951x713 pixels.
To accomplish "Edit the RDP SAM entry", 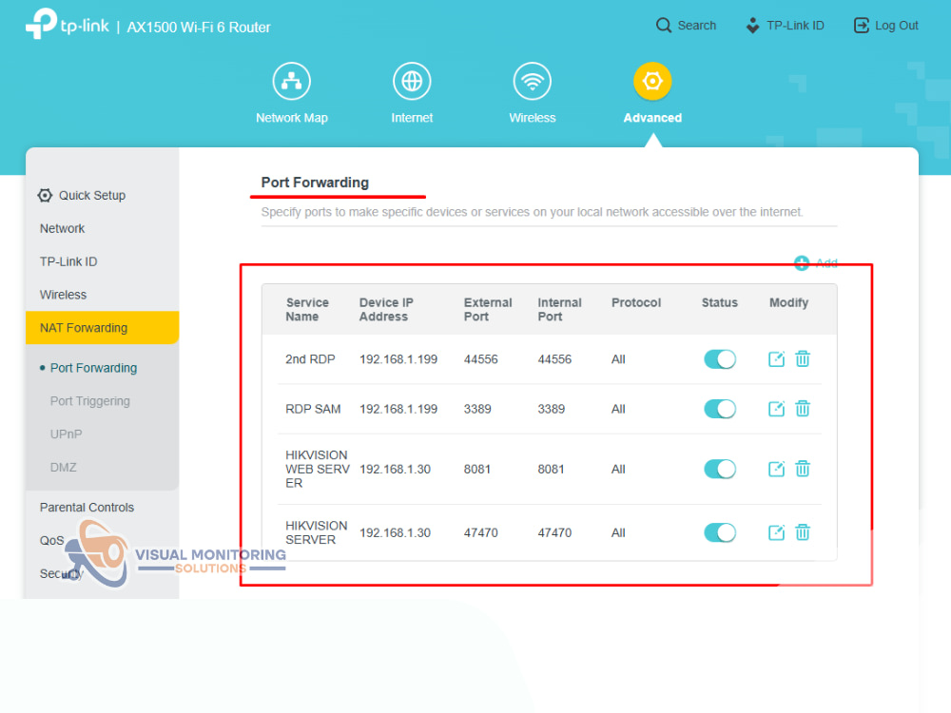I will pos(776,409).
